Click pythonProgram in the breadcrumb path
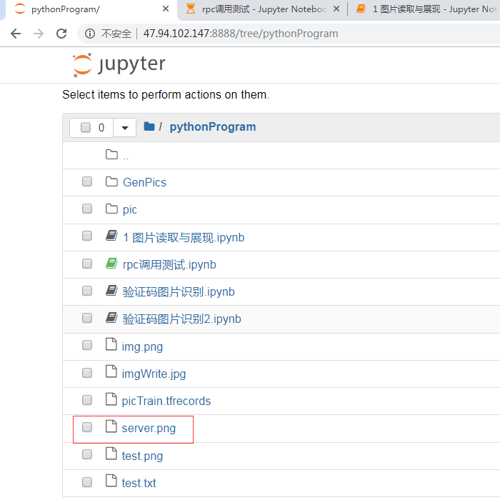Image resolution: width=500 pixels, height=500 pixels. click(213, 127)
